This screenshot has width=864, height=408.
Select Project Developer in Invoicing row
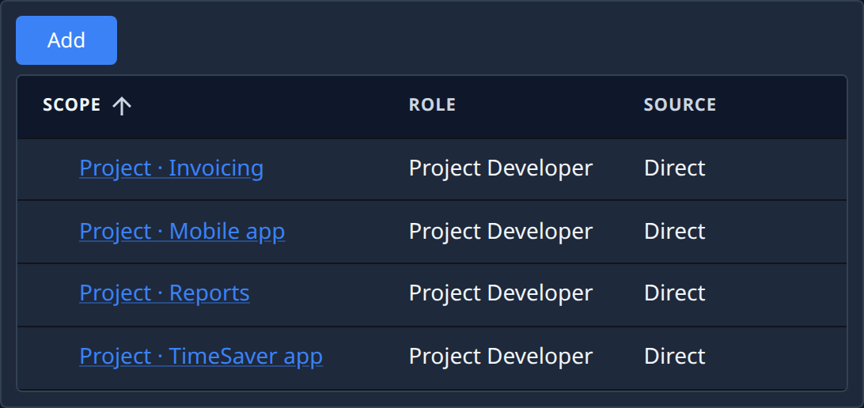click(500, 168)
